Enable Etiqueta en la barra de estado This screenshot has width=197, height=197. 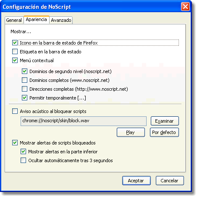15,52
